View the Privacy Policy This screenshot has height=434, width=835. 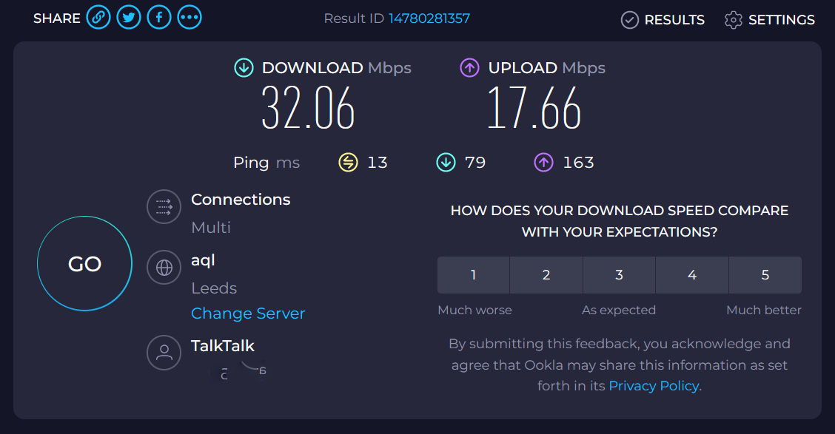652,385
